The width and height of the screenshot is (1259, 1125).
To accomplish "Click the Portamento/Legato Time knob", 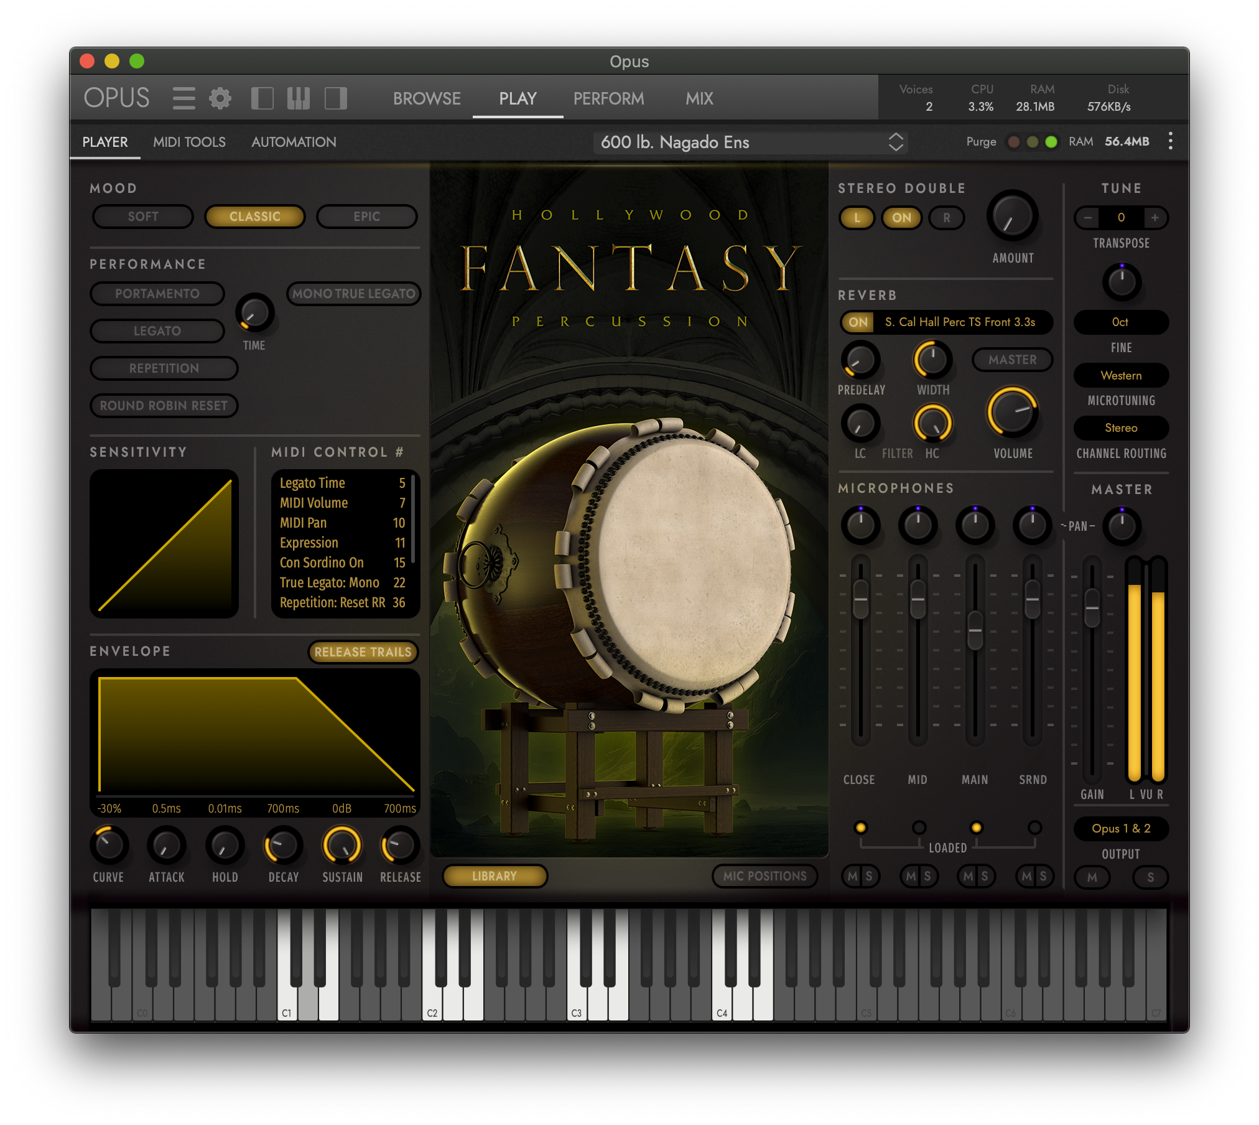I will [254, 312].
